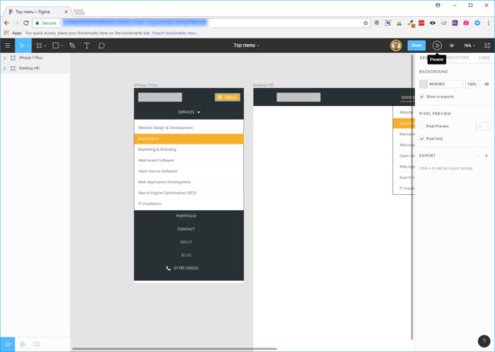Screen dimensions: 495x352
Task: Switch to the Prototype tab
Action: coord(458,58)
